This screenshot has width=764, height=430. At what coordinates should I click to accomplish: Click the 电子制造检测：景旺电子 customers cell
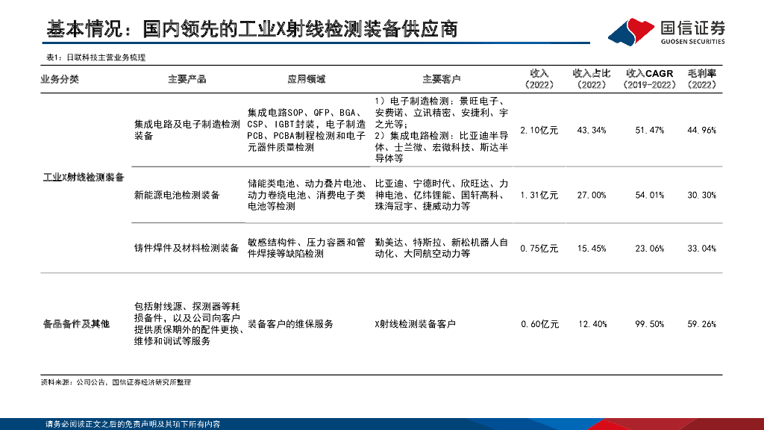(442, 130)
